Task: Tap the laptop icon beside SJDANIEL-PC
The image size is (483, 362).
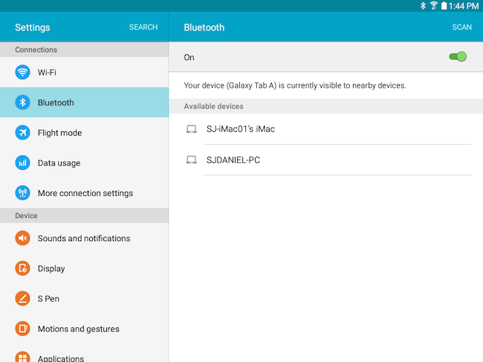Action: click(191, 160)
